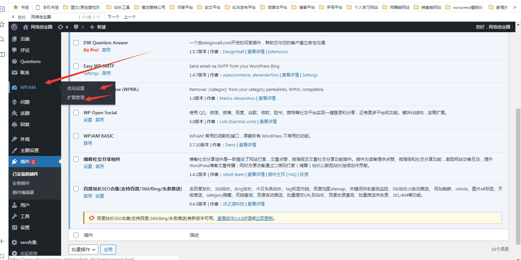Viewport: 521px width, 260px height.
Task: Open the 个人学习网站 bookmark folder
Action: click(x=362, y=7)
